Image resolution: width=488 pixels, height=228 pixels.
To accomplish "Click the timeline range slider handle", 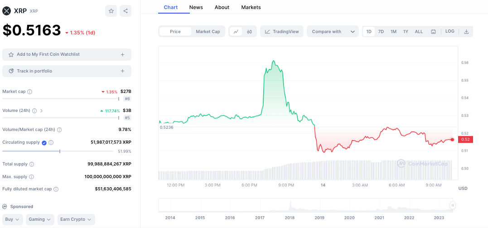I will [x=452, y=205].
